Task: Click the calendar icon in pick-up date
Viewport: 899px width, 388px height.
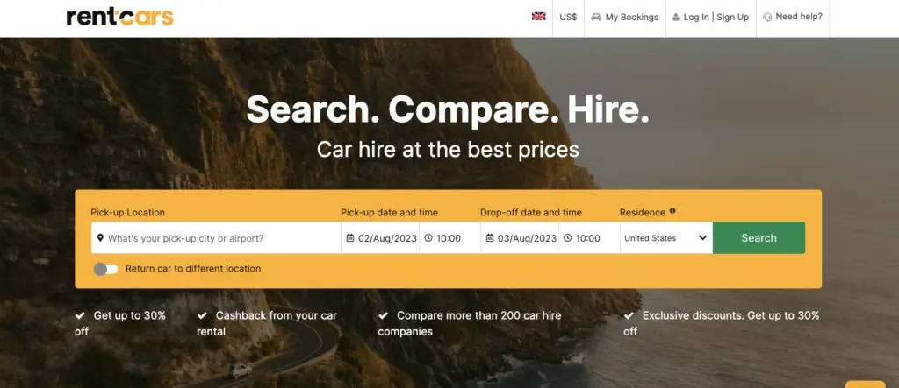Action: point(350,238)
